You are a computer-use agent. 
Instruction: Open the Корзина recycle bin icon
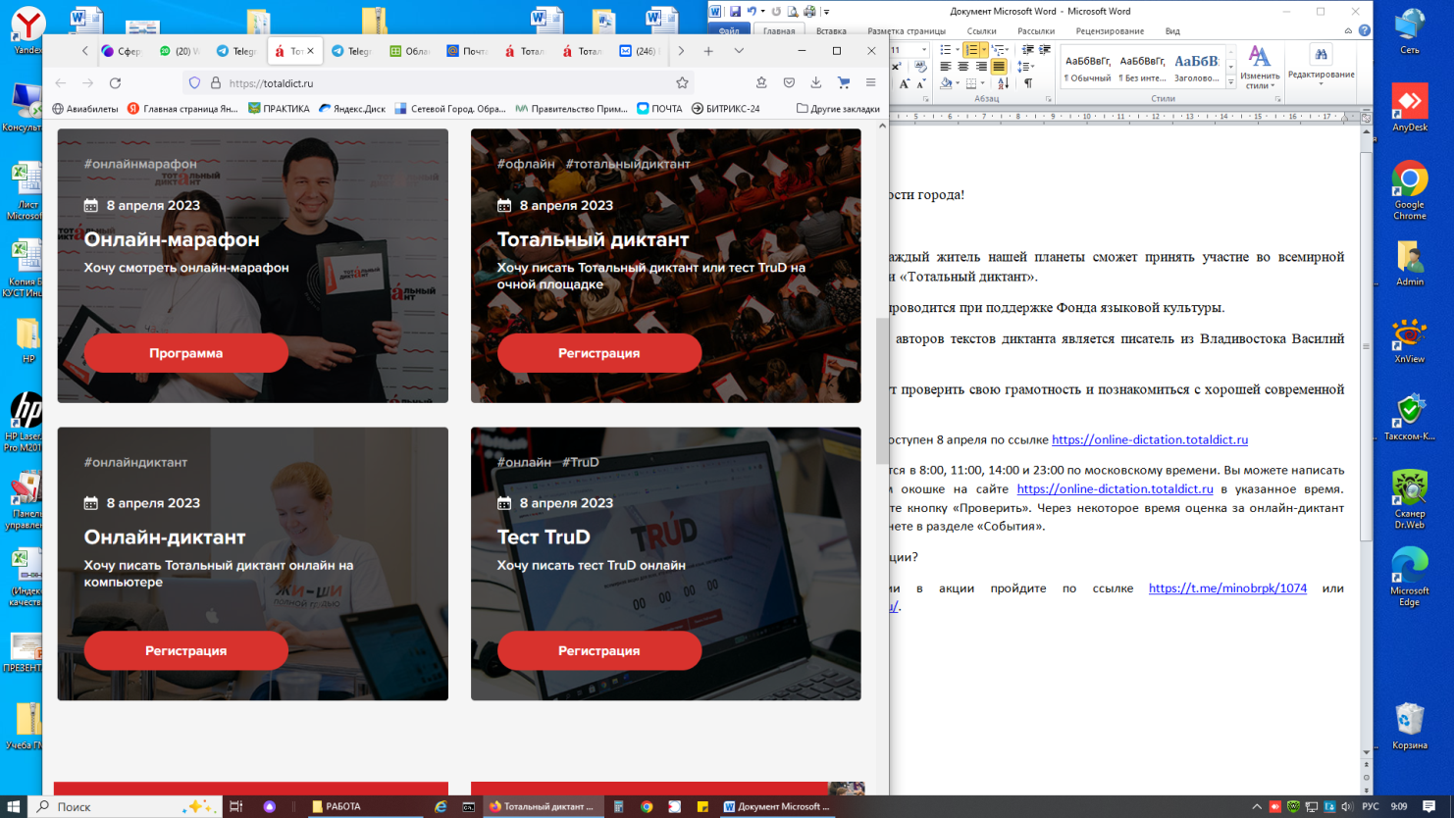1410,726
